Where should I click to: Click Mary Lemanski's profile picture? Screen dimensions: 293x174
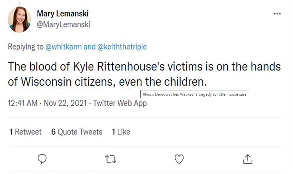(x=19, y=19)
